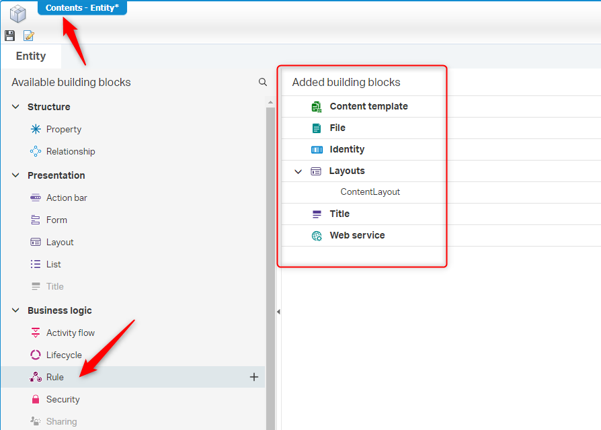Select the Security padlock icon
601x430 pixels.
tap(36, 399)
